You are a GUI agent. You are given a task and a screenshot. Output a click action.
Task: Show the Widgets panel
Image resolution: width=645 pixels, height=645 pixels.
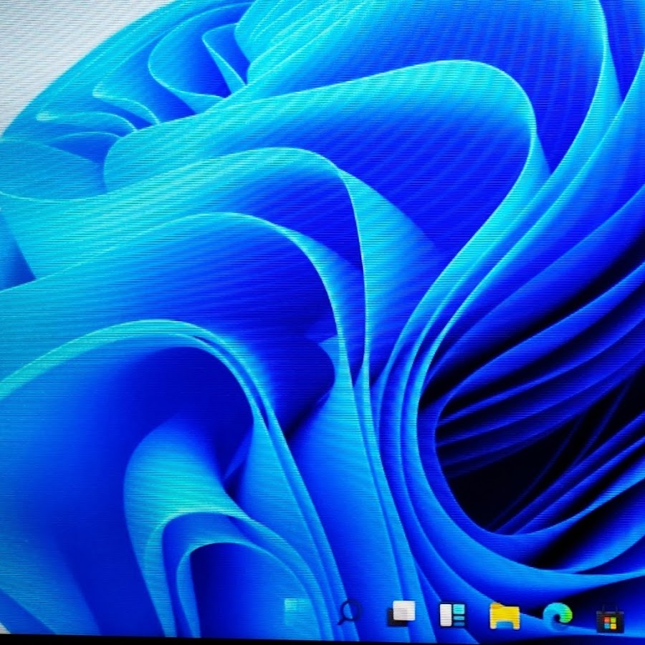point(453,615)
